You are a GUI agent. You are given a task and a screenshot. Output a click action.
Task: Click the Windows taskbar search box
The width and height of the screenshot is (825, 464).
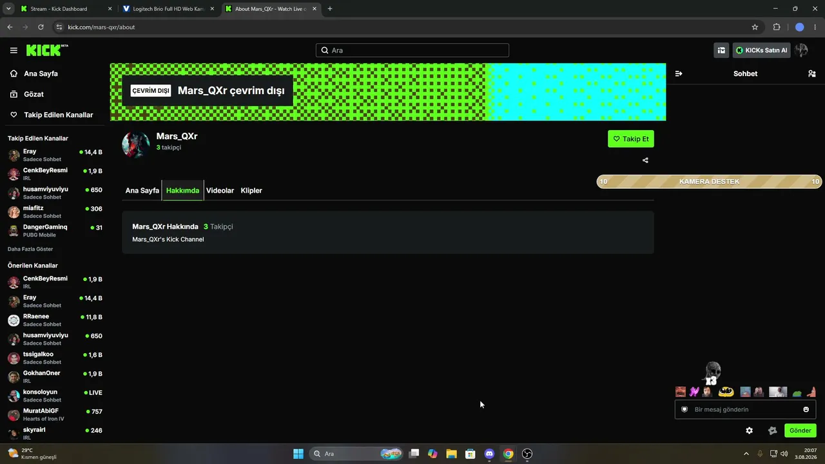[x=356, y=454]
